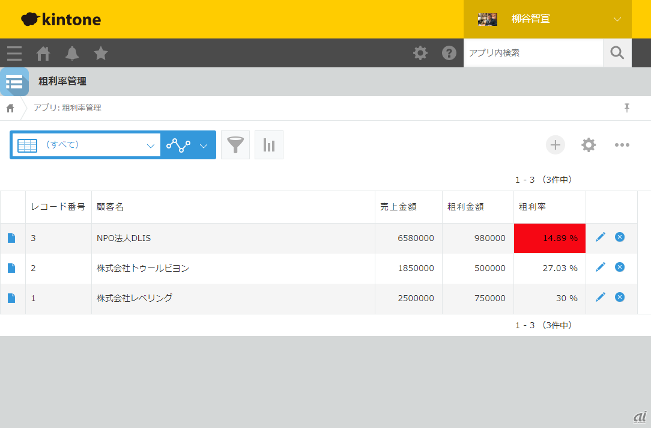Screen dimensions: 651x428
Task: Open record details for 株式会社トゥールビヨン
Action: 11,268
